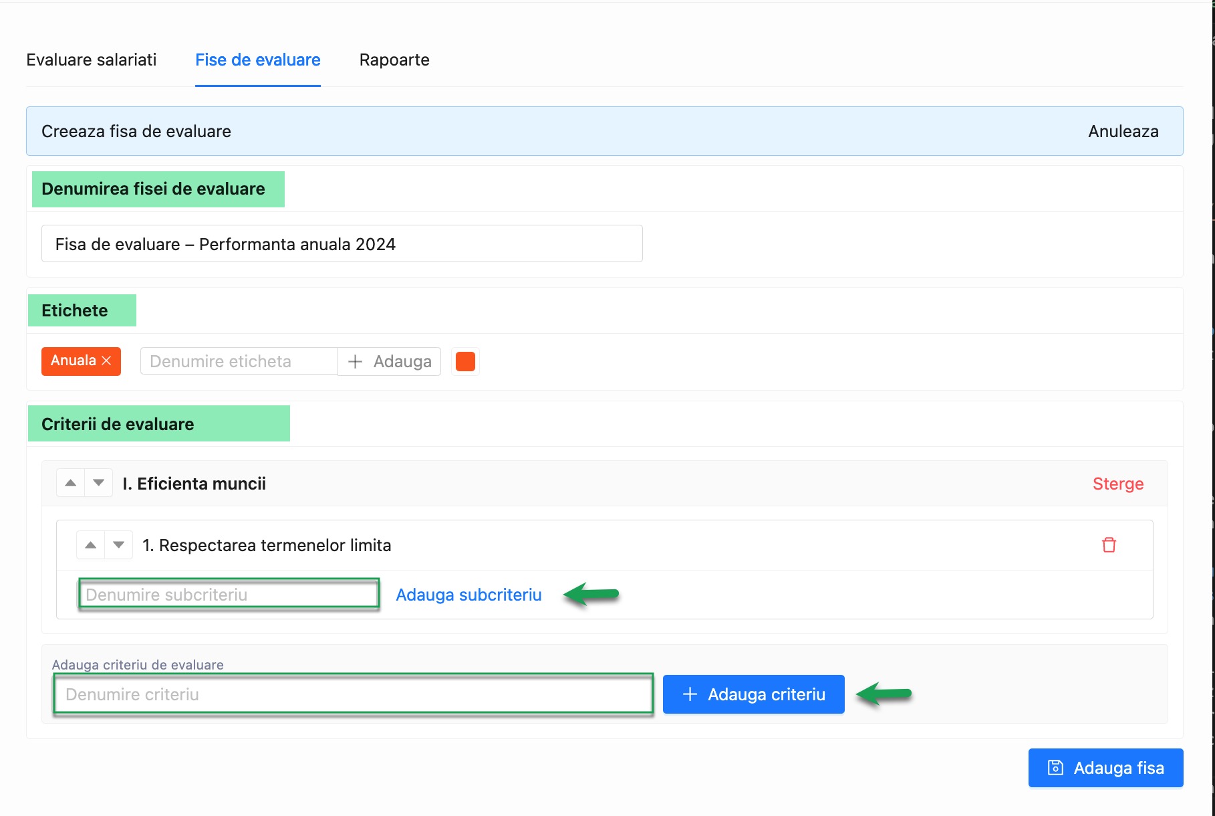Delete subcriterion with red trash icon
Image resolution: width=1215 pixels, height=816 pixels.
pos(1109,545)
